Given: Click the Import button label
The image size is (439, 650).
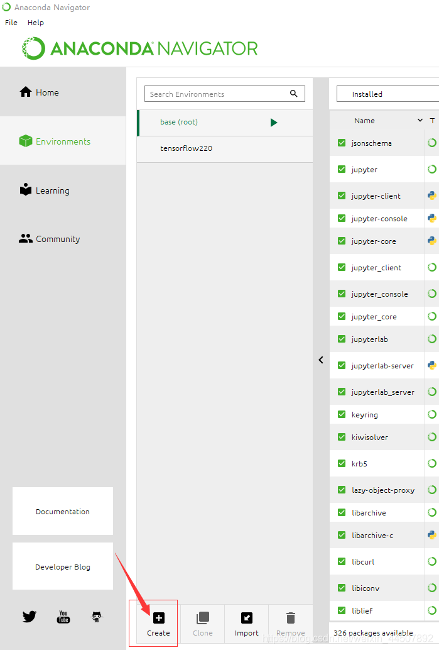Looking at the screenshot, I should [x=247, y=633].
